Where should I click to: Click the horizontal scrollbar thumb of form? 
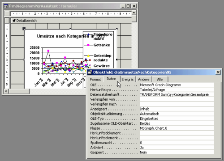(19, 91)
